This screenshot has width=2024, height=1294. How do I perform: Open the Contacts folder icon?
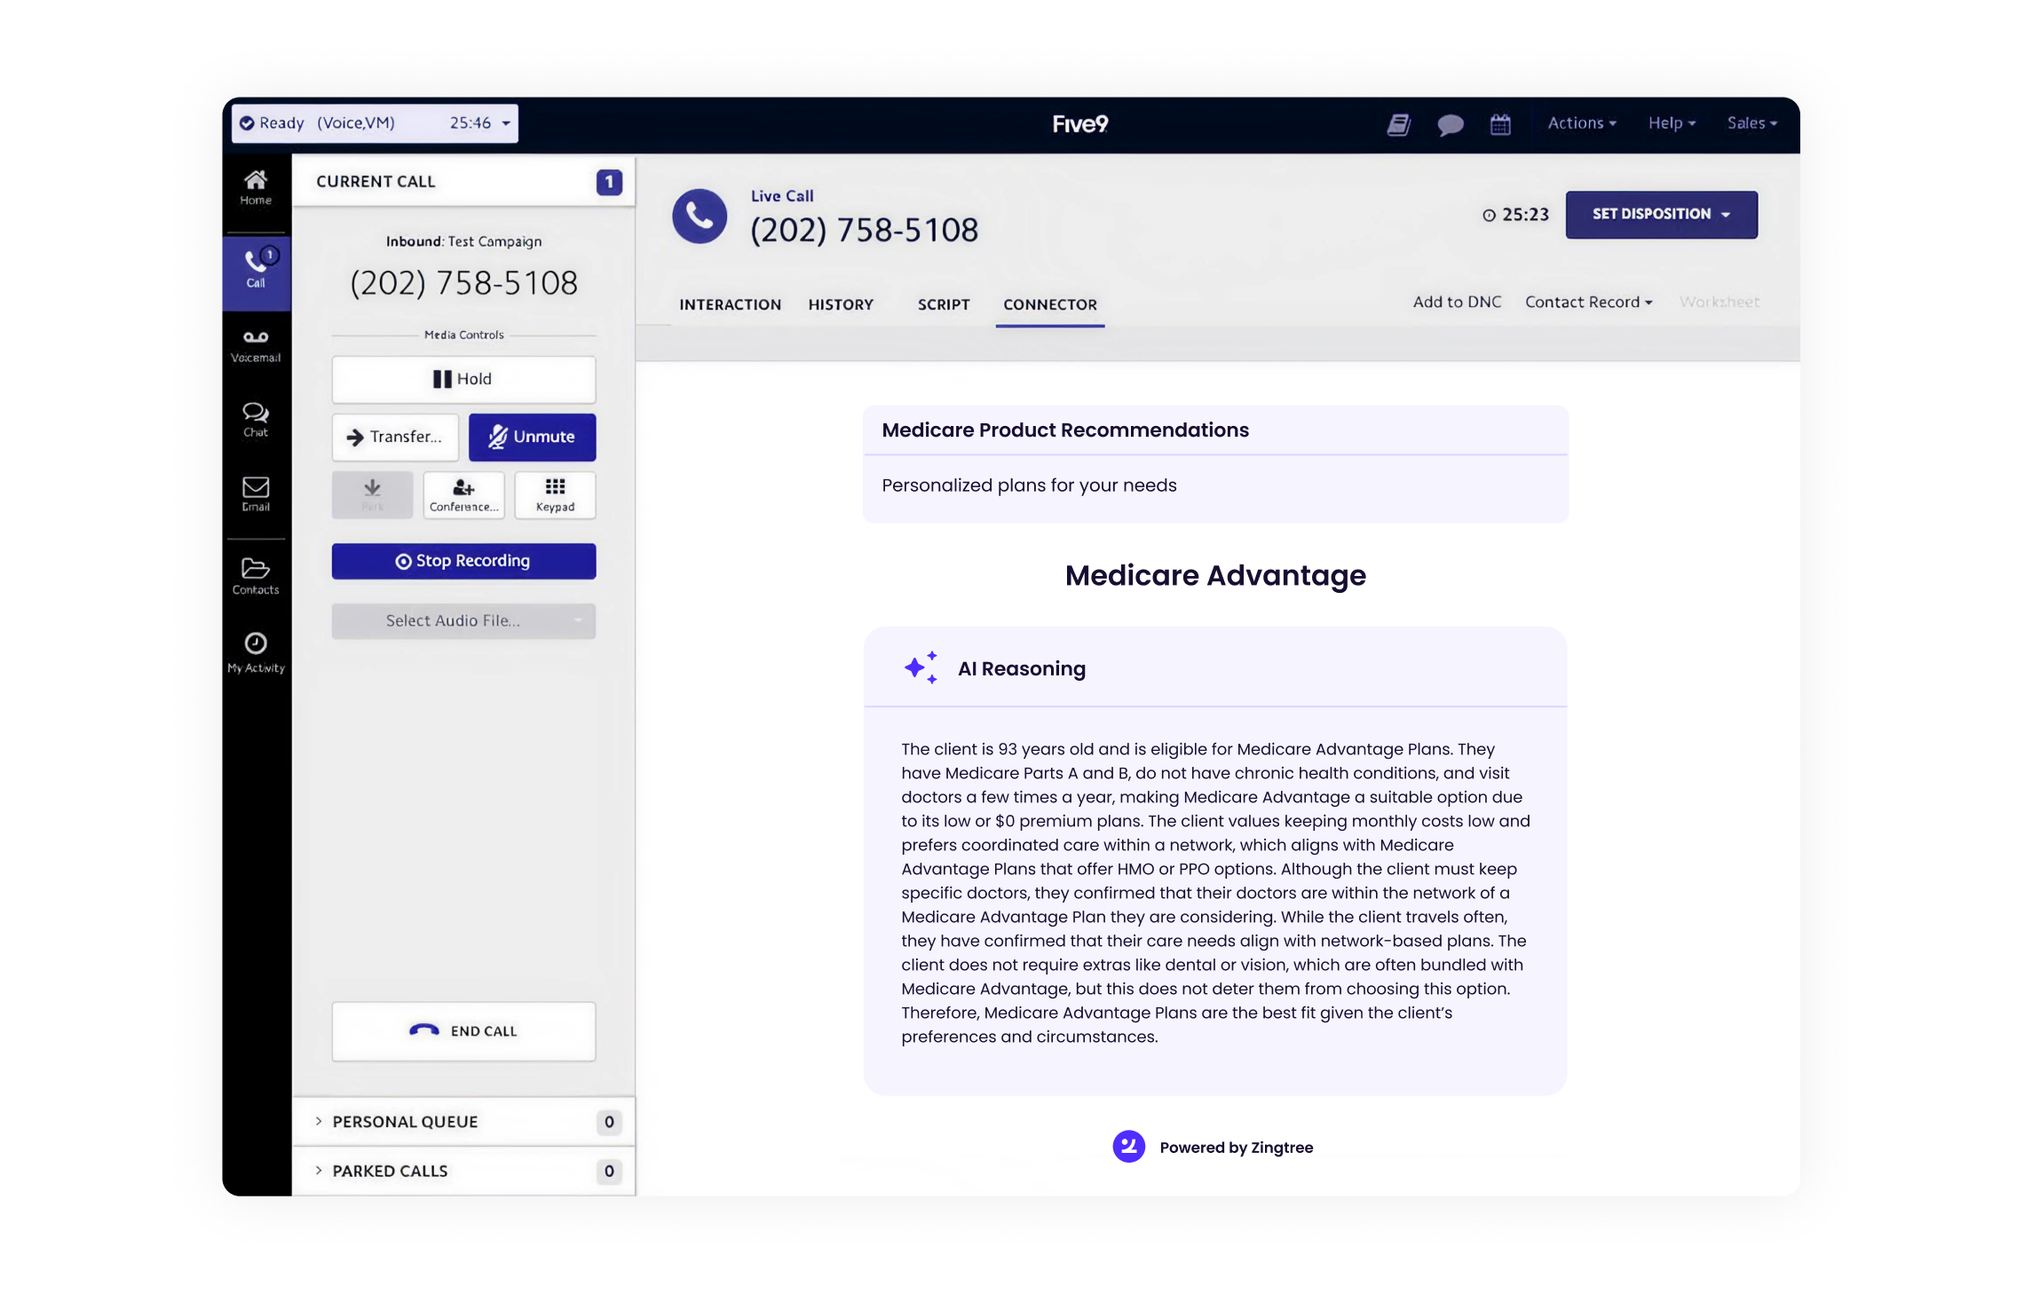point(256,575)
